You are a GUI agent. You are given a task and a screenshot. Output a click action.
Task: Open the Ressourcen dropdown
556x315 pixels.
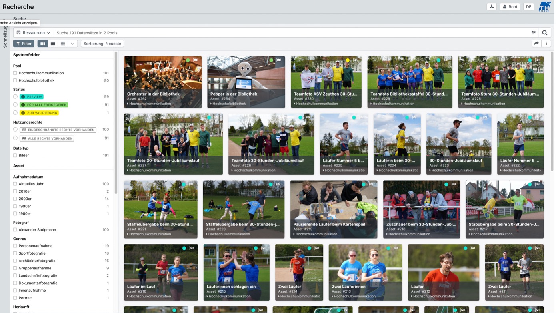34,33
